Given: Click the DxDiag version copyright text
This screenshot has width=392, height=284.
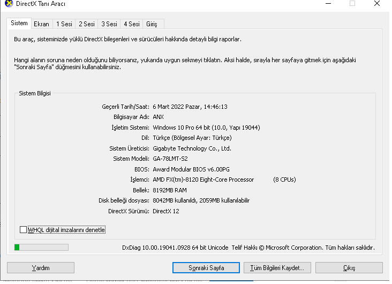Looking at the screenshot, I should pos(248,248).
